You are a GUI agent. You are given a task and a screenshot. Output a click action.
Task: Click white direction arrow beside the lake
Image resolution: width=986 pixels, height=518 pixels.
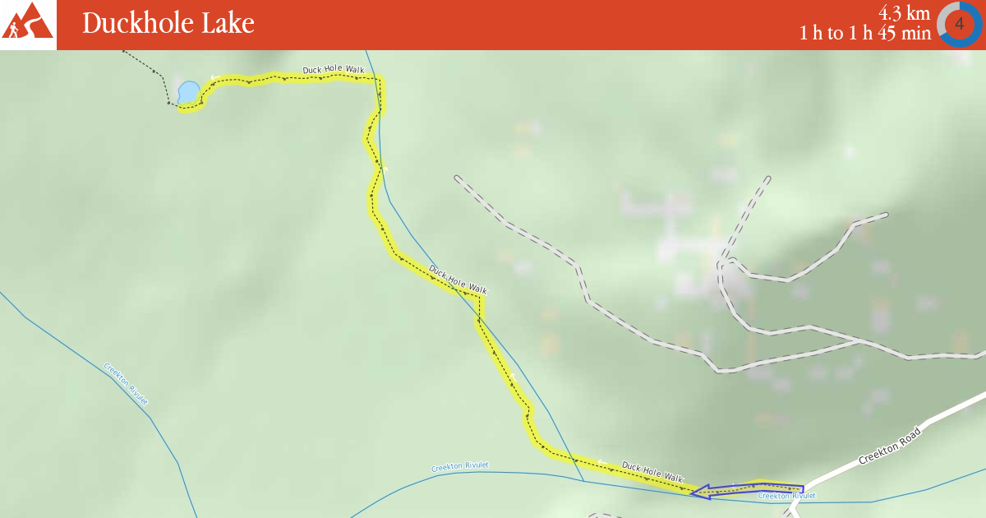point(213,78)
